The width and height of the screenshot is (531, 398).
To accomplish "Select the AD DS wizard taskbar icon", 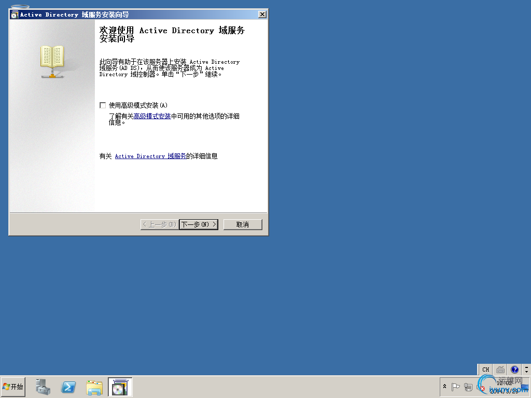I will coord(120,387).
